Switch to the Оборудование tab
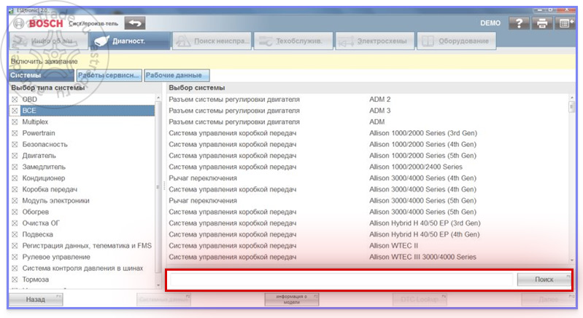Screen dimensions: 583x318 click(x=457, y=41)
